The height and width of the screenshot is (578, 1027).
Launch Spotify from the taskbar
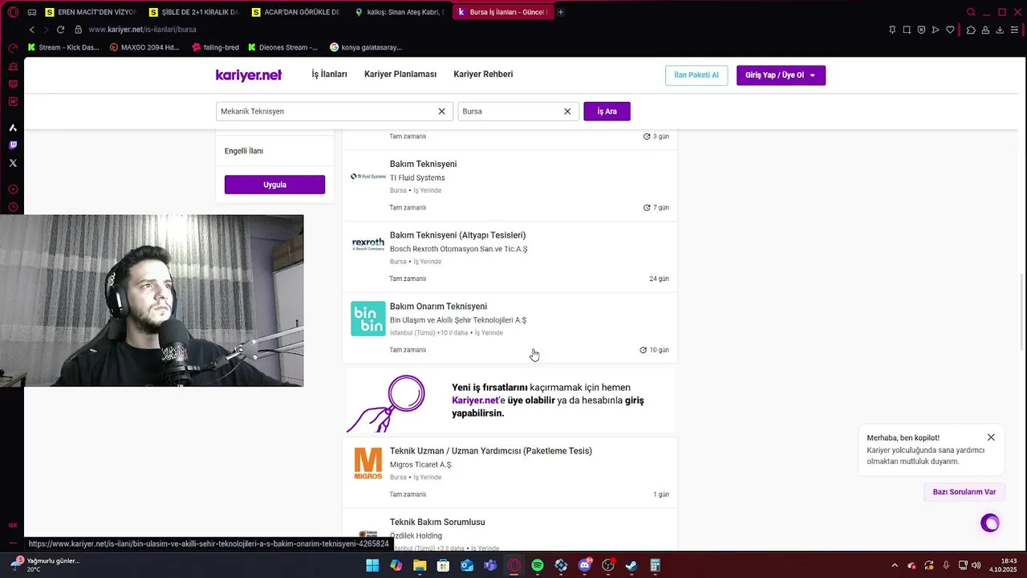pos(538,566)
